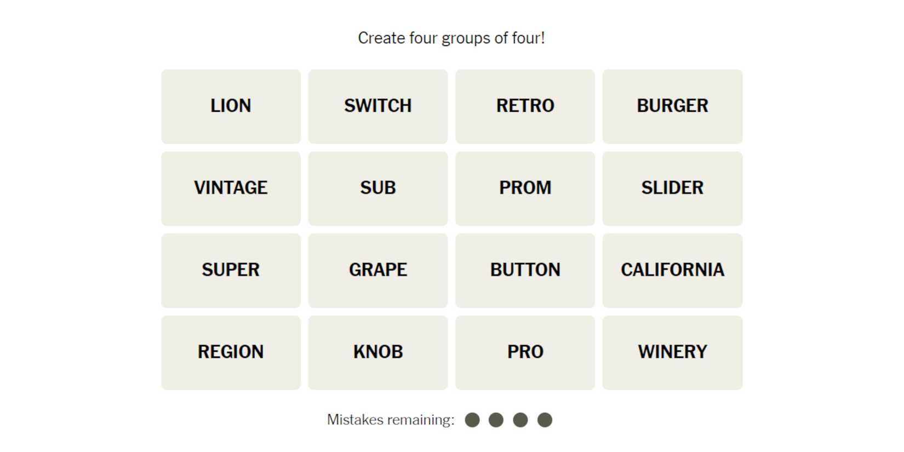Toggle the VINTAGE tile selection

pos(231,188)
